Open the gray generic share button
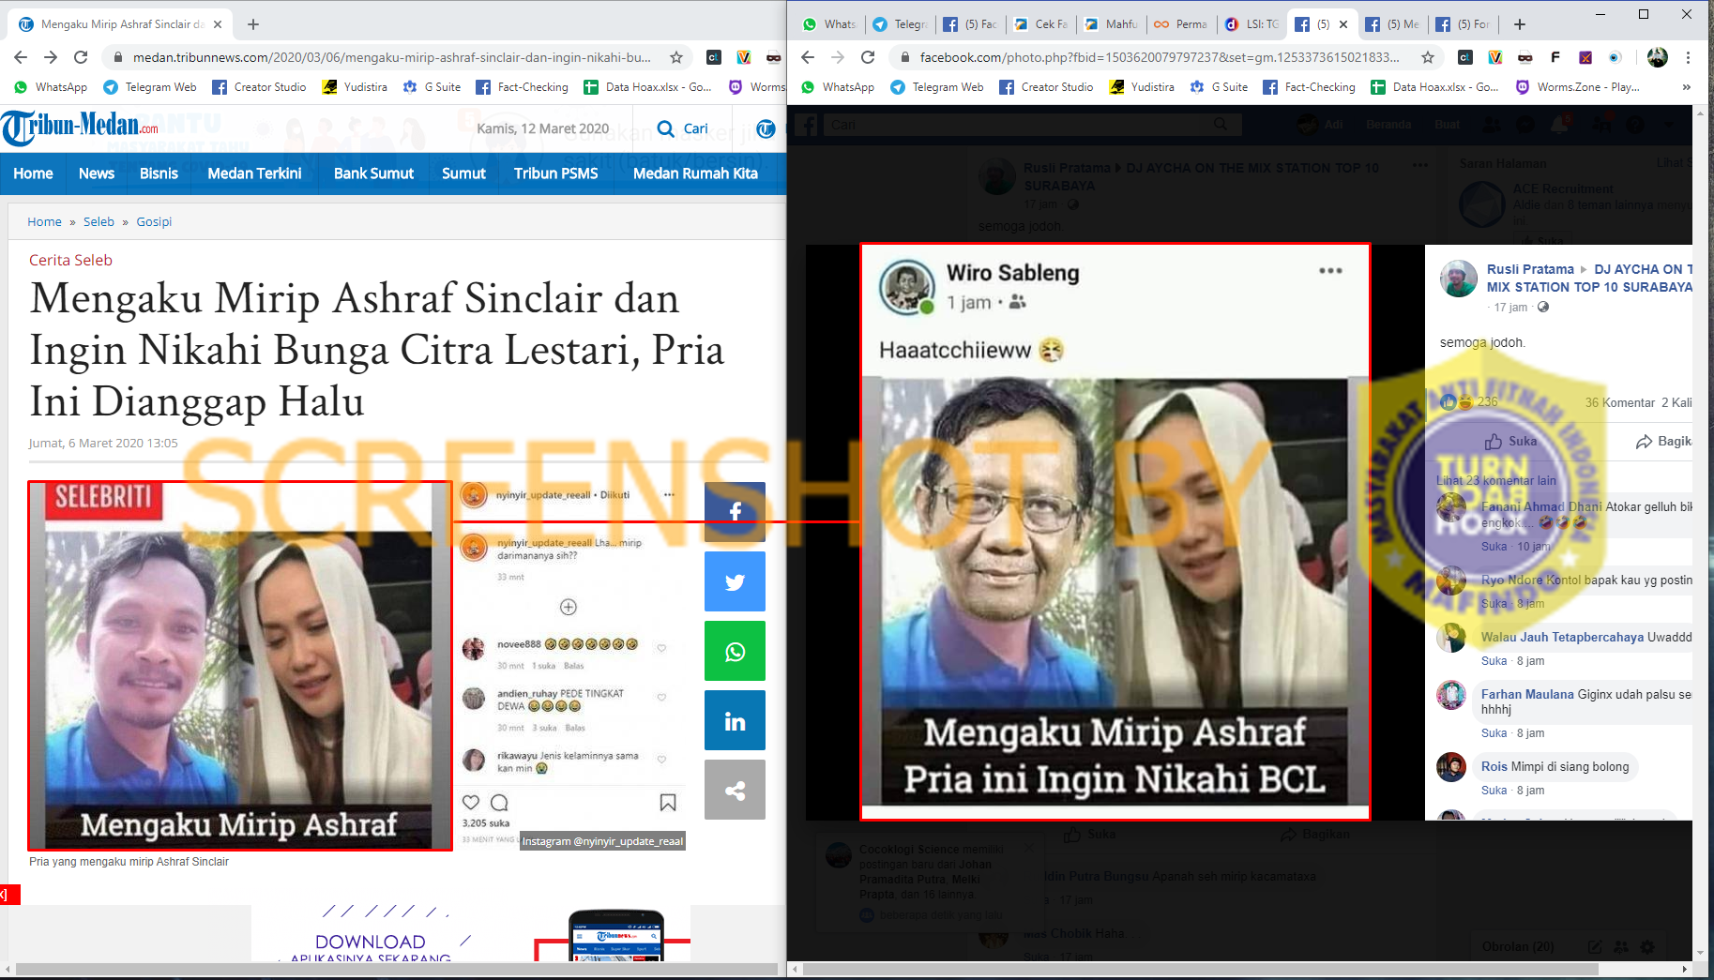Screen dimensions: 1714x980 735,790
